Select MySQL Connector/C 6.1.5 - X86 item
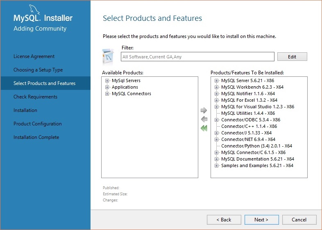The width and height of the screenshot is (322, 230). pyautogui.click(x=254, y=153)
